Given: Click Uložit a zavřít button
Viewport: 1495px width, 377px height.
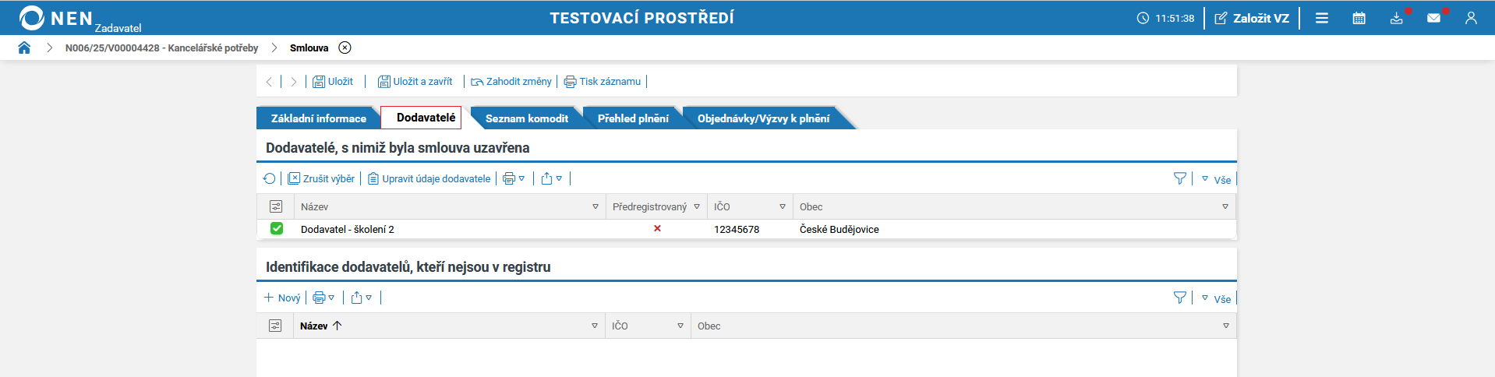Looking at the screenshot, I should click(x=415, y=81).
